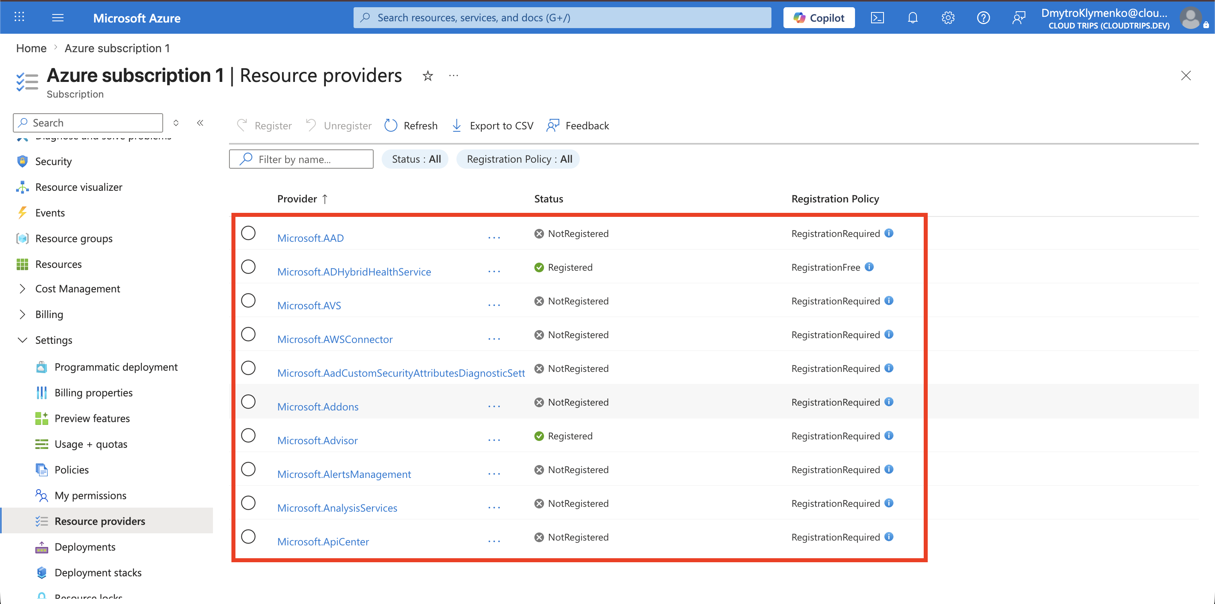1215x604 pixels.
Task: Sort by the Provider column header
Action: coord(302,199)
